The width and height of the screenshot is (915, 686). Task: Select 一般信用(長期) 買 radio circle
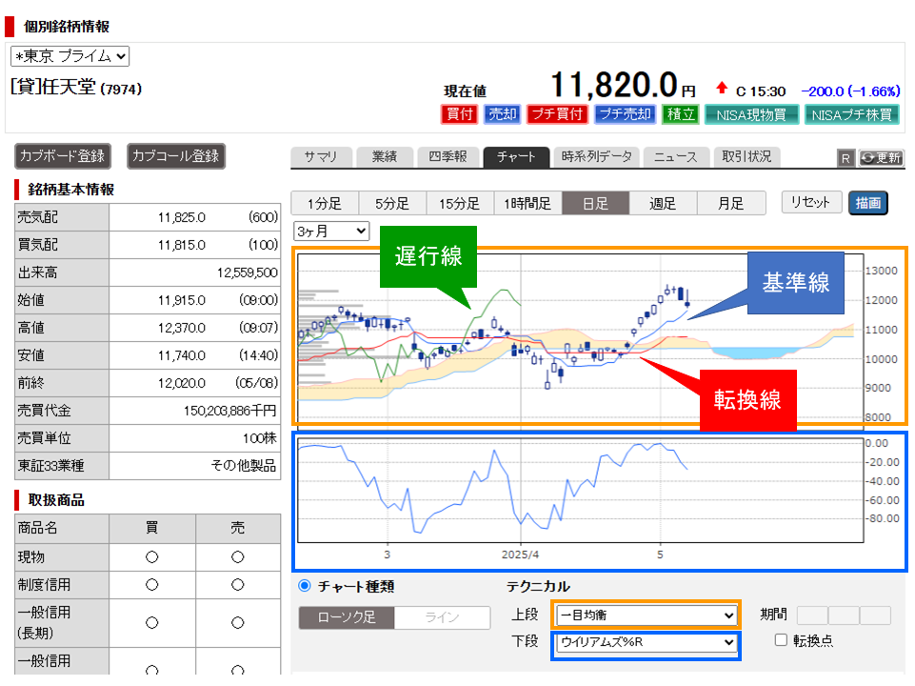[151, 623]
